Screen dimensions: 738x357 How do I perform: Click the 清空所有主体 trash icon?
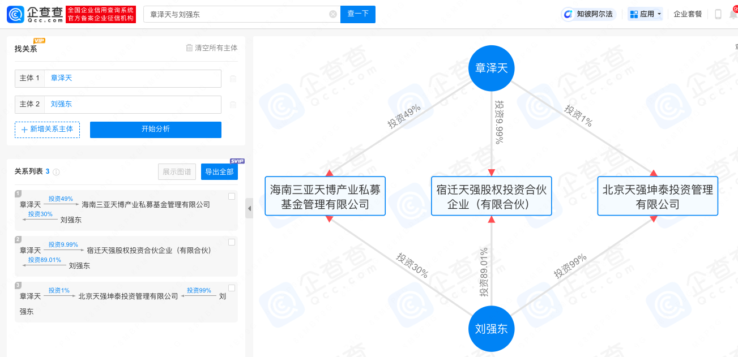click(x=189, y=48)
